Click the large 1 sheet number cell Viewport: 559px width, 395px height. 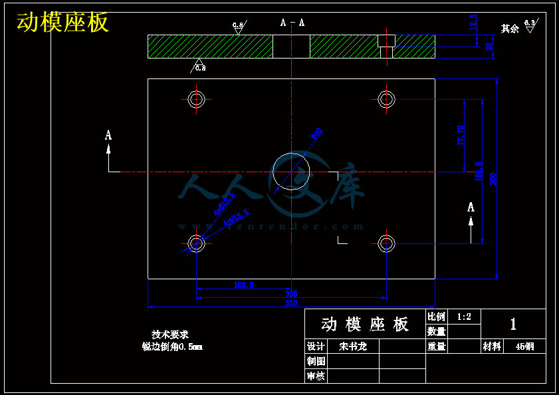pos(513,324)
